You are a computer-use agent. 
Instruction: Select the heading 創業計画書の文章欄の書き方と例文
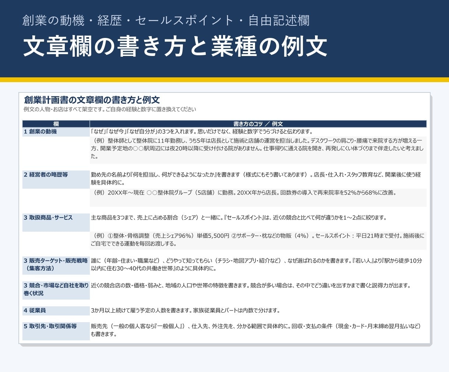tap(92, 100)
